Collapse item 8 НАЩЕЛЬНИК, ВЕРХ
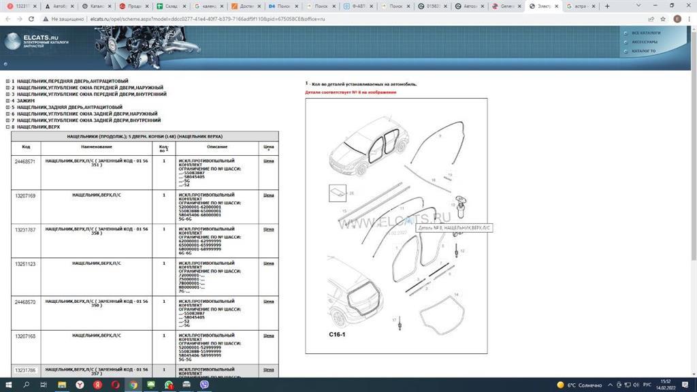 click(7, 127)
